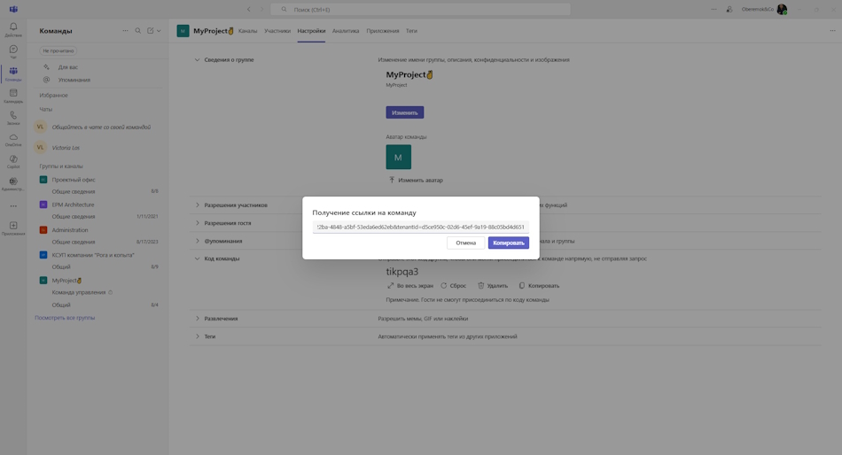This screenshot has width=842, height=455.
Task: Click the search box Поиск (Ctrl+E)
Action: click(420, 9)
